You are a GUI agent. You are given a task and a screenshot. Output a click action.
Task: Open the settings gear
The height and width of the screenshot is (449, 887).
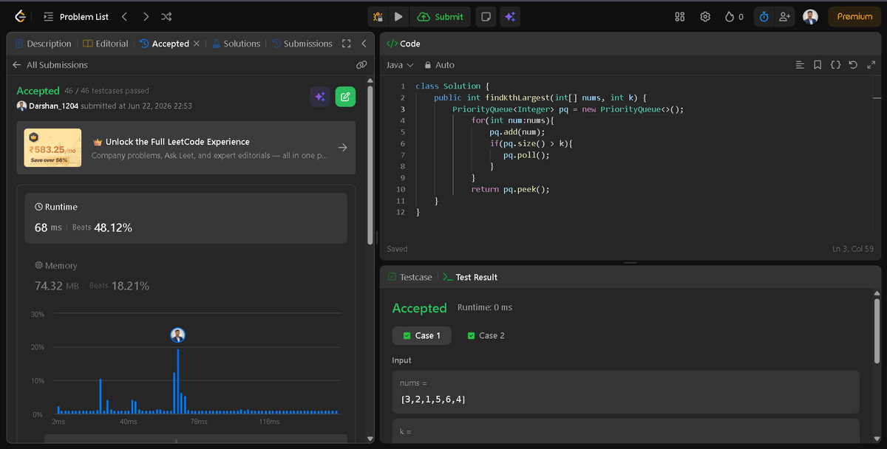click(x=705, y=16)
